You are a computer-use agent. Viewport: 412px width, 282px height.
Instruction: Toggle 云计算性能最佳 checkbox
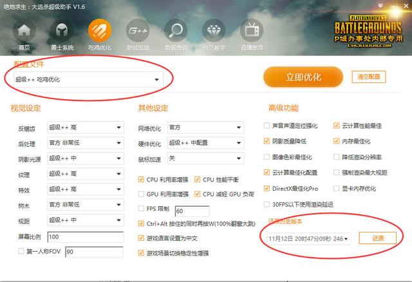click(x=336, y=126)
